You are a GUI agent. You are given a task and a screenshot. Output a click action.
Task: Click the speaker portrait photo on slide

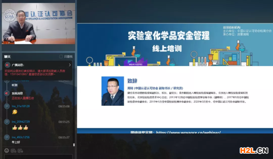pos(113,91)
